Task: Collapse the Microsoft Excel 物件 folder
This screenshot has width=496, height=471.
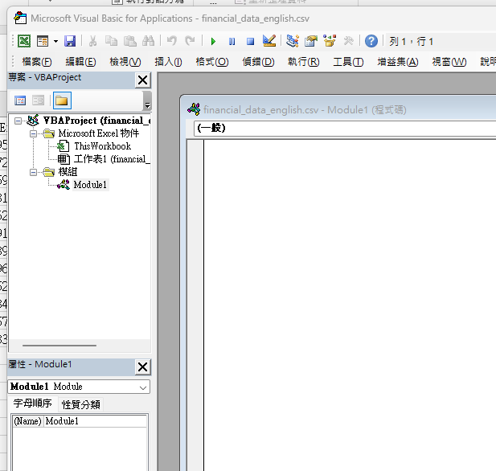Action: (x=33, y=133)
